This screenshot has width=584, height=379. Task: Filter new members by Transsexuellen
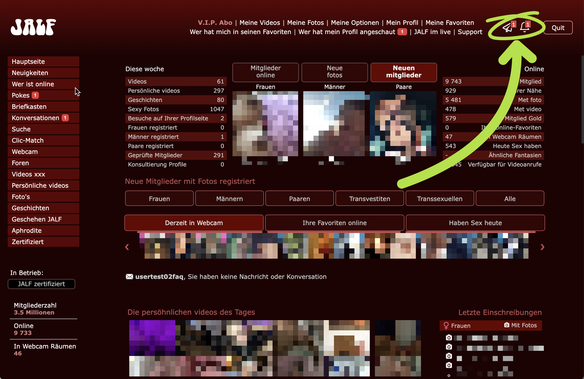pyautogui.click(x=440, y=198)
